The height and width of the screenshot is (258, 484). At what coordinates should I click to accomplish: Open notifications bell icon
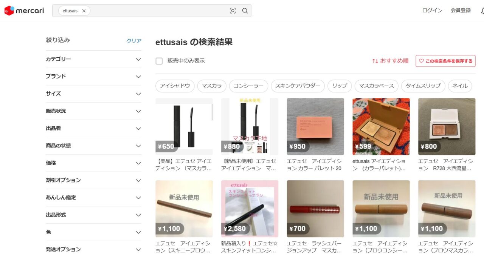coord(482,11)
